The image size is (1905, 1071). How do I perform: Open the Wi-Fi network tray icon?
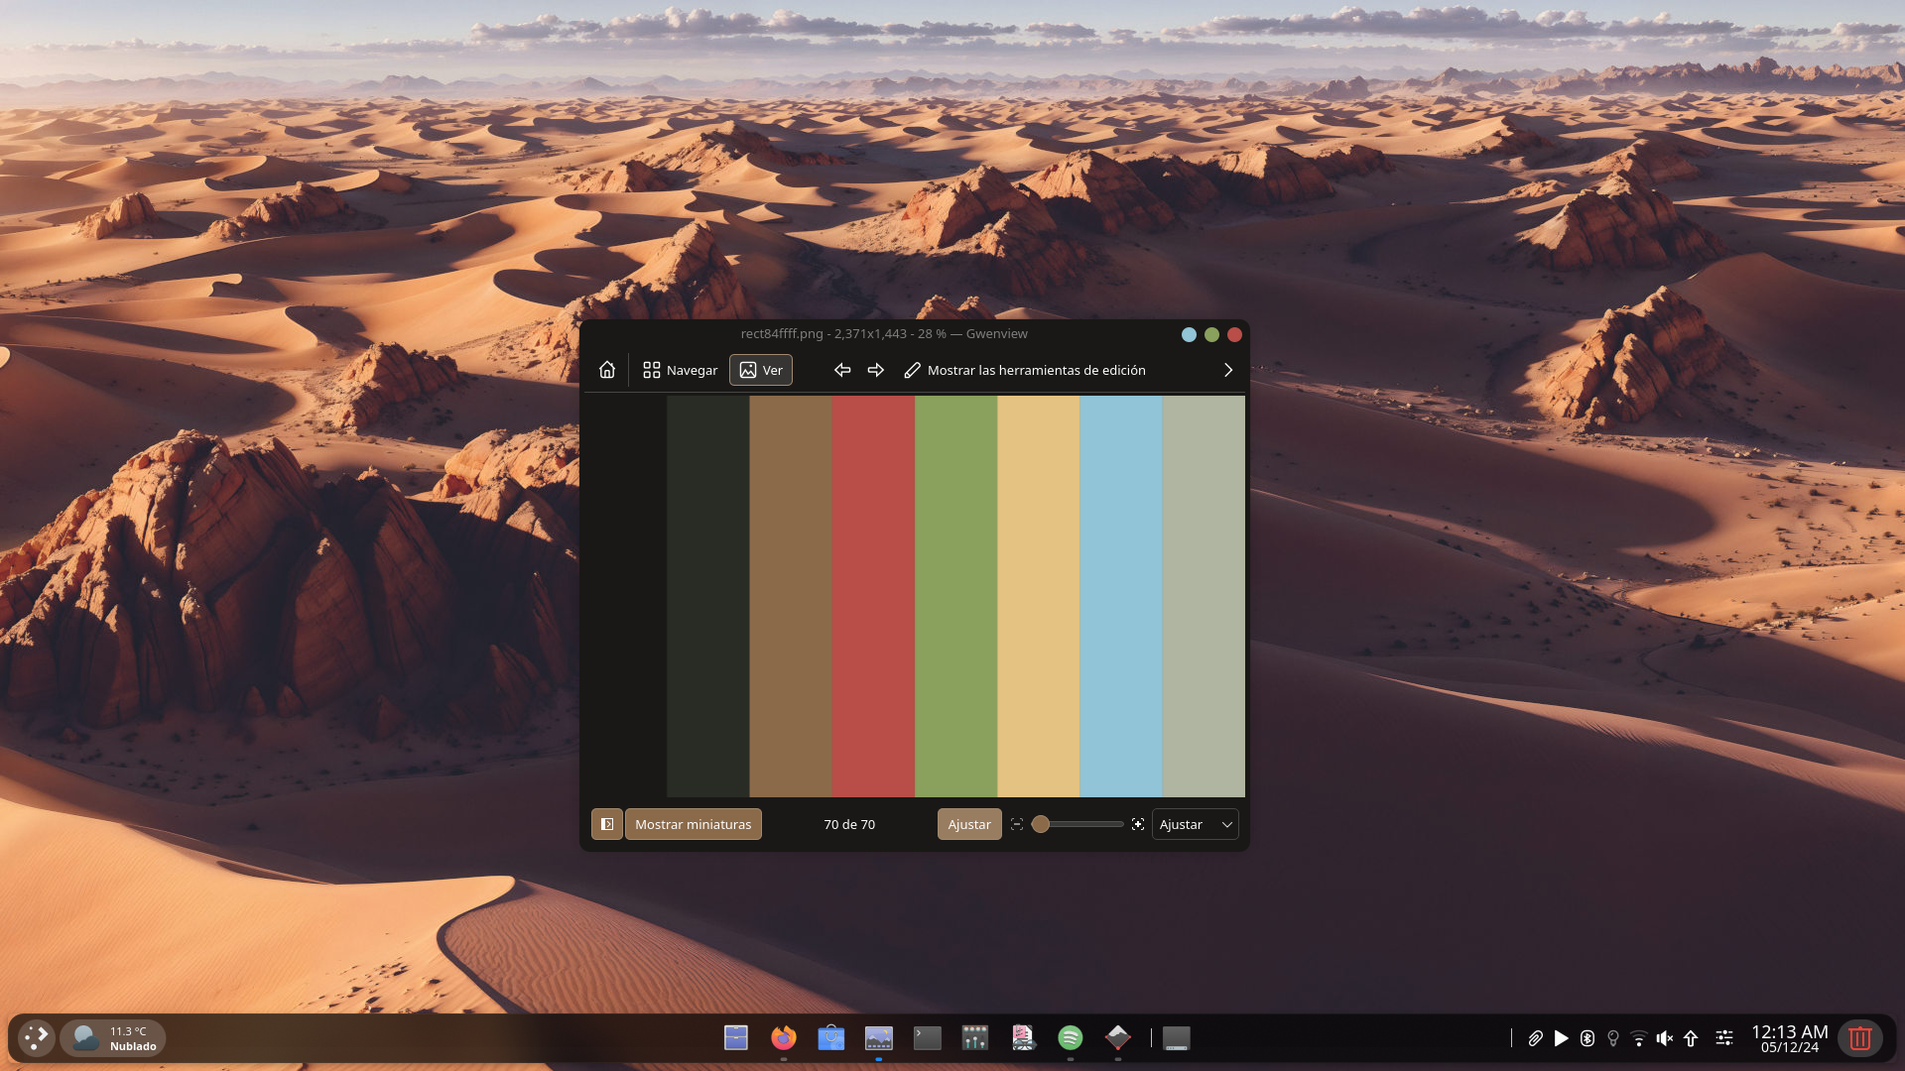coord(1639,1038)
